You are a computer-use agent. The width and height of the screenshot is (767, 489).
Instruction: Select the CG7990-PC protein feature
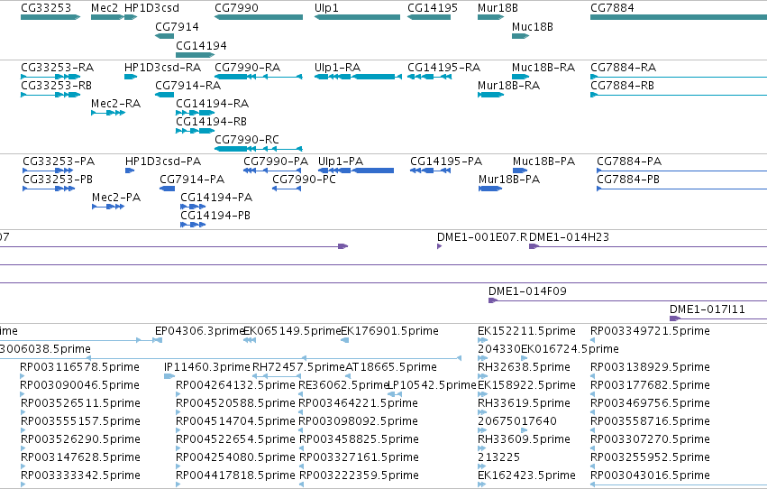287,189
